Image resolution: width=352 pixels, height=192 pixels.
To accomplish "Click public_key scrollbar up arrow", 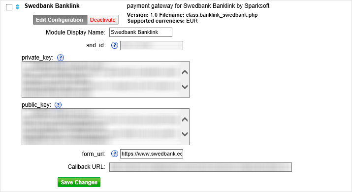I will click(x=185, y=120).
